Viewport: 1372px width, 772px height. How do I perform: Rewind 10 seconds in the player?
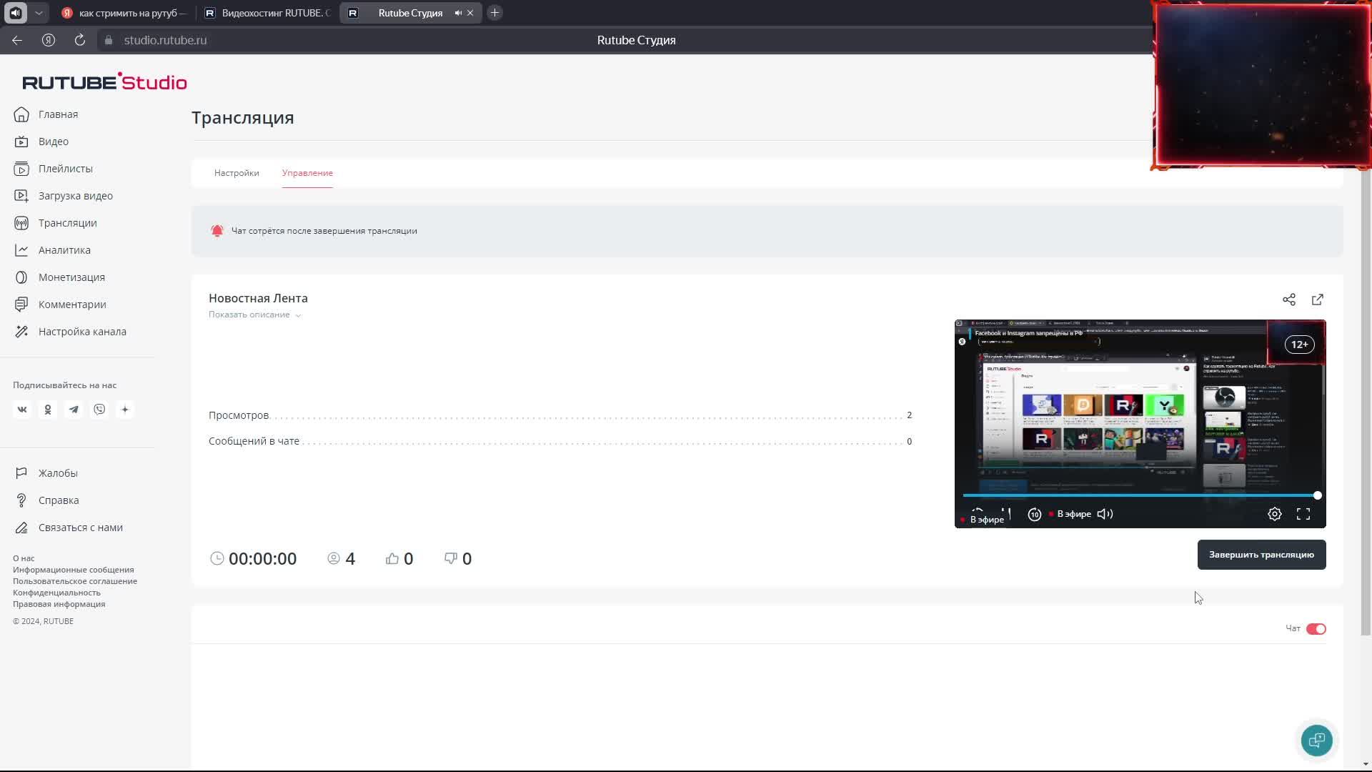click(x=1034, y=514)
